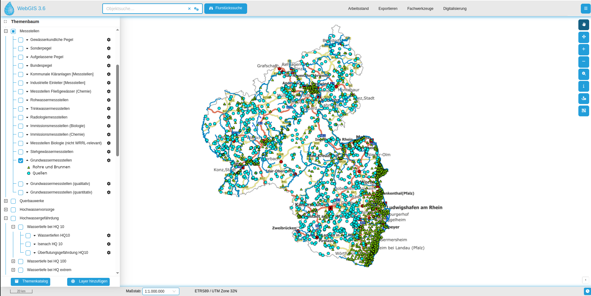Activate the magnifier zoom tool
This screenshot has height=296, width=591.
coord(583,74)
